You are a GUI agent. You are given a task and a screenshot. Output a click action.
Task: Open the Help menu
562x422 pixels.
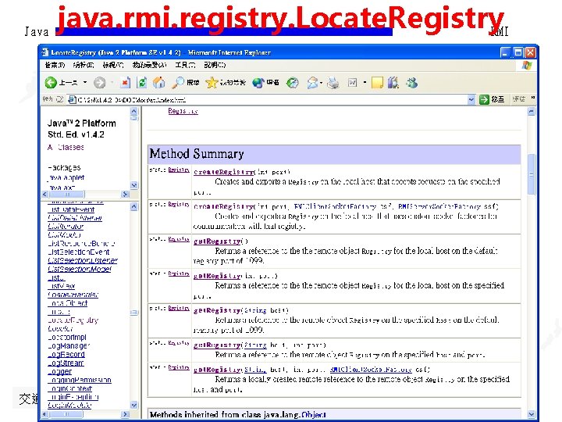pos(215,65)
